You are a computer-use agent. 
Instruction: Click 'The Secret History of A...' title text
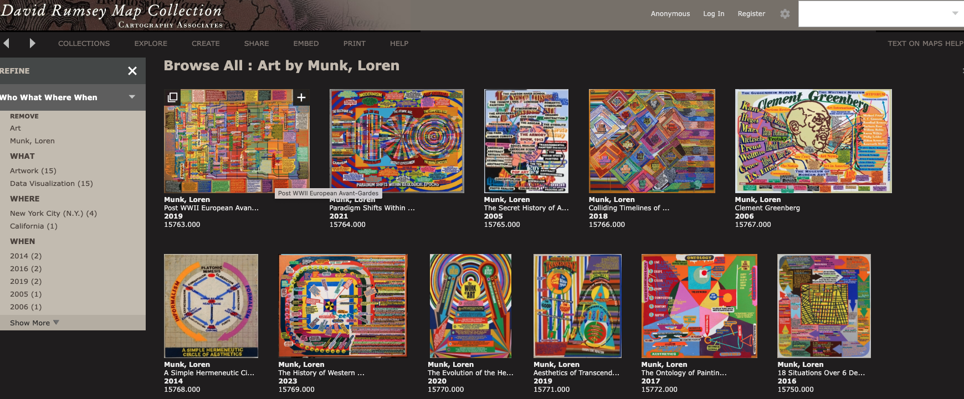point(526,208)
